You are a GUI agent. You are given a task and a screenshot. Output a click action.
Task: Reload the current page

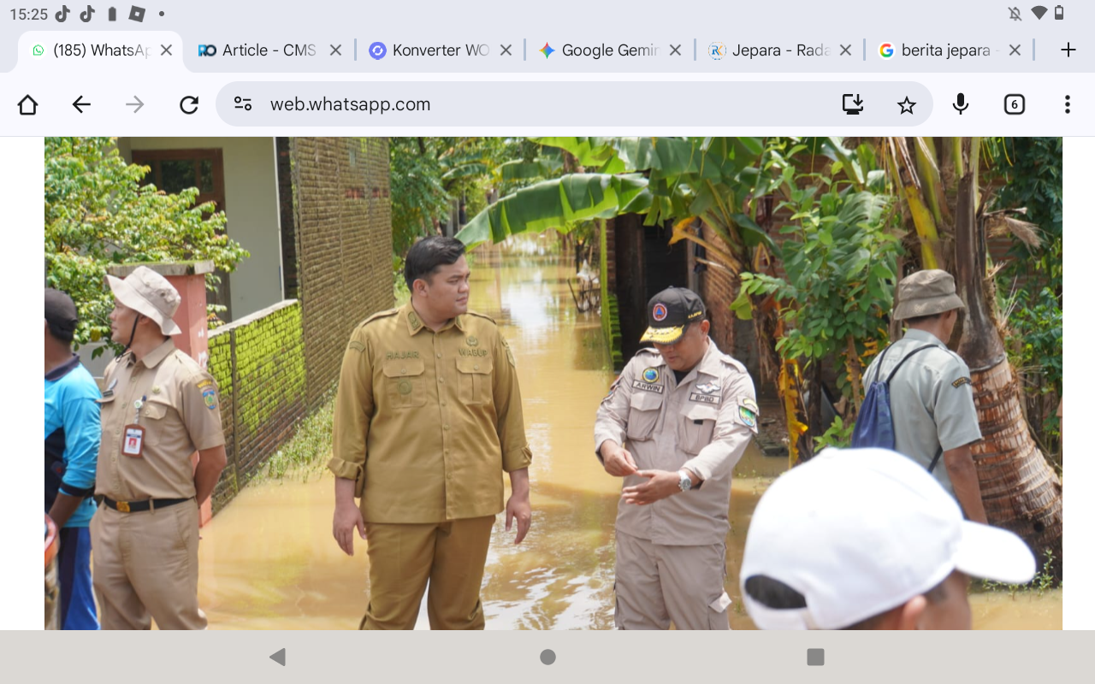point(189,103)
